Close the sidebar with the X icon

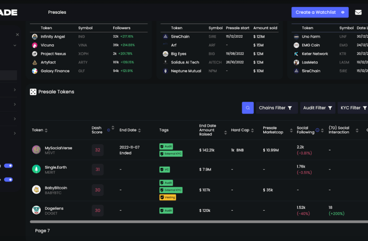pos(17,35)
